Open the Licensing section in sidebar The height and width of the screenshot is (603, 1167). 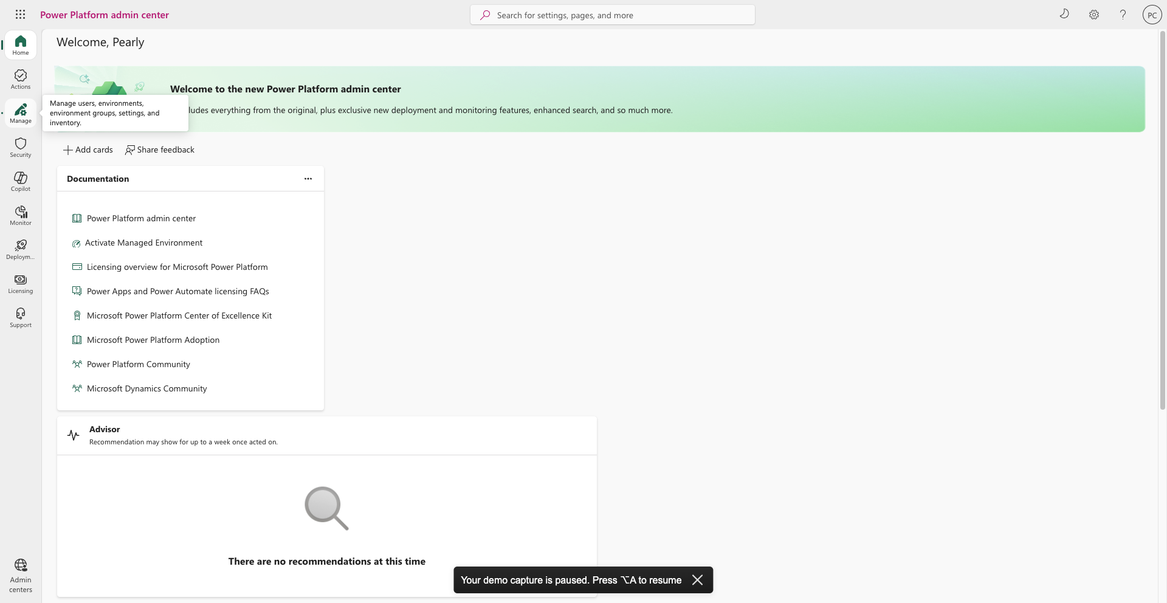(21, 283)
